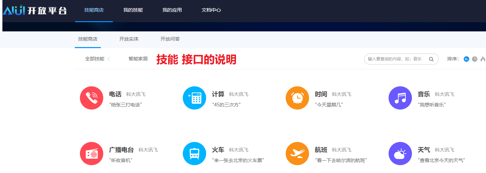Image resolution: width=486 pixels, height=173 pixels.
Task: Click the 计算 skill title
Action: (x=218, y=94)
